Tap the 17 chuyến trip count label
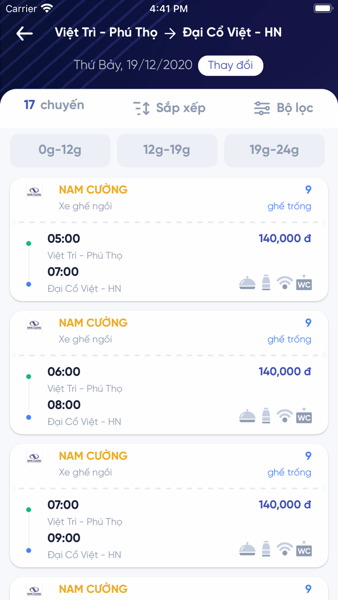338x600 pixels. click(54, 105)
